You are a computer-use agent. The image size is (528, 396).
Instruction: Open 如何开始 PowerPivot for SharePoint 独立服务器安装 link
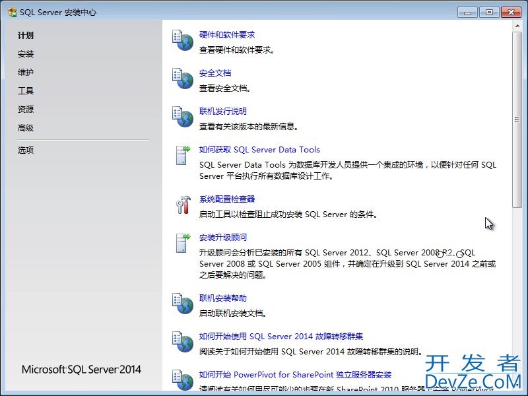(x=295, y=374)
